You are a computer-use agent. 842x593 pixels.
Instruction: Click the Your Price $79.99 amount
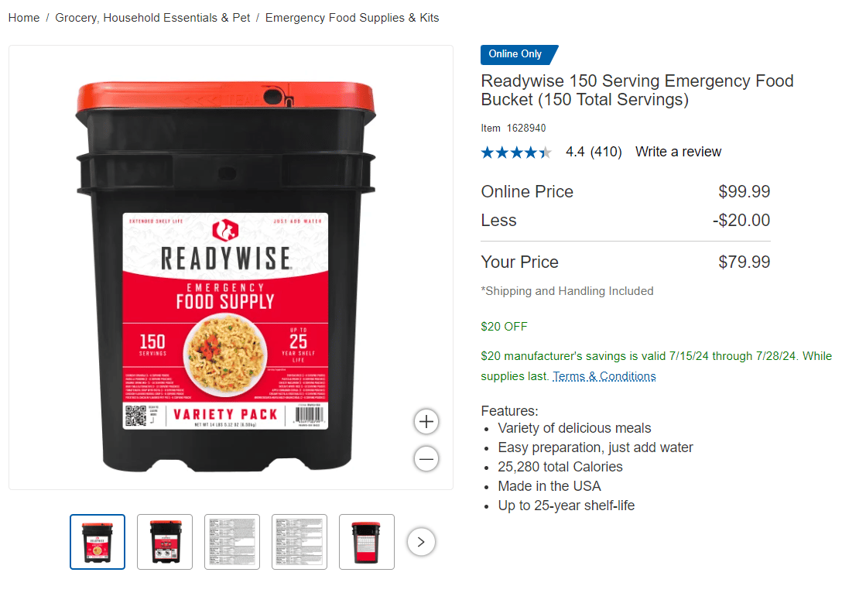744,262
